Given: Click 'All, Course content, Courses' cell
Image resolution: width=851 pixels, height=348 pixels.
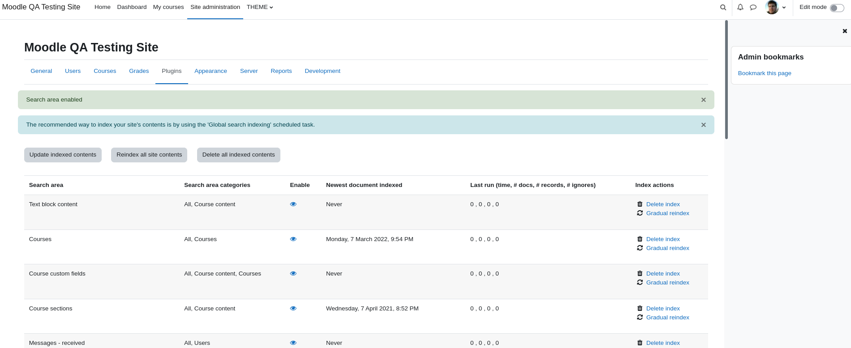Looking at the screenshot, I should click(x=223, y=274).
